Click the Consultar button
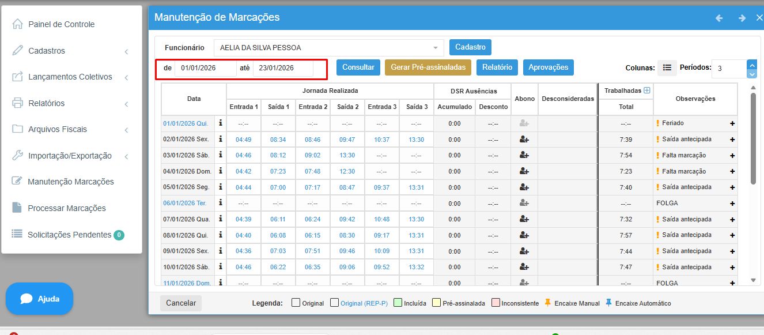764x335 pixels. [358, 67]
